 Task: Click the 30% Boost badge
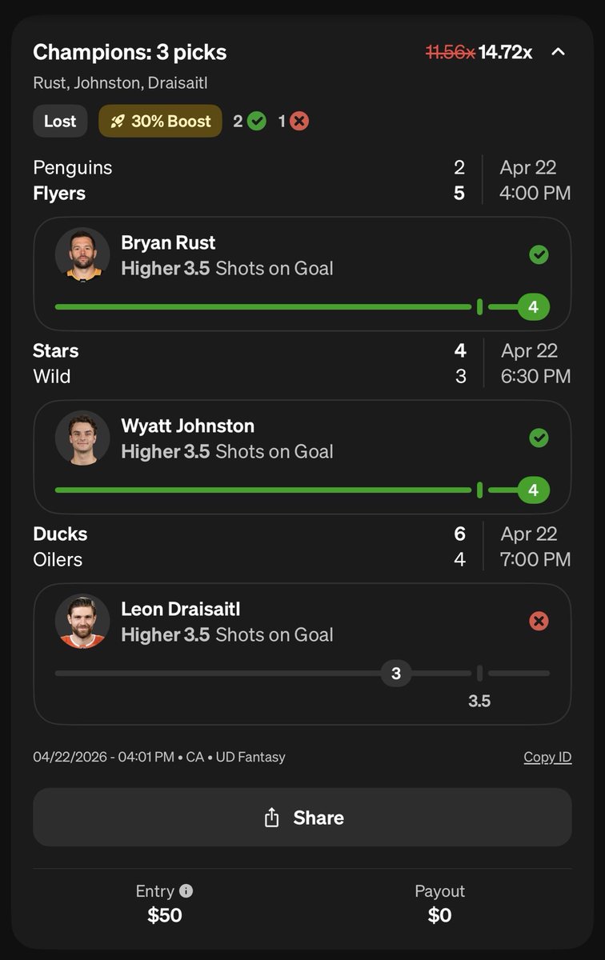point(160,121)
